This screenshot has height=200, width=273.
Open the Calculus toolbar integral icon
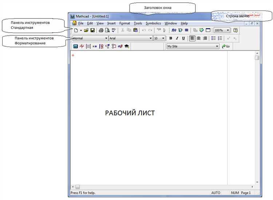[101, 46]
